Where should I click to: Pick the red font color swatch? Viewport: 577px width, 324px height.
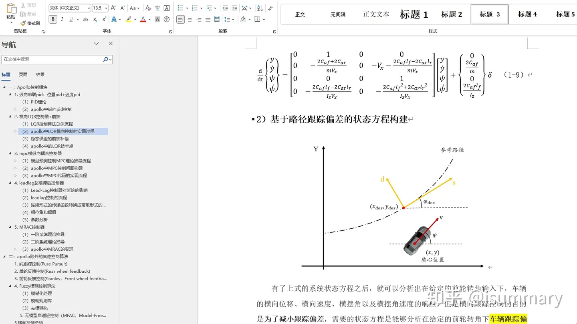[x=143, y=19]
